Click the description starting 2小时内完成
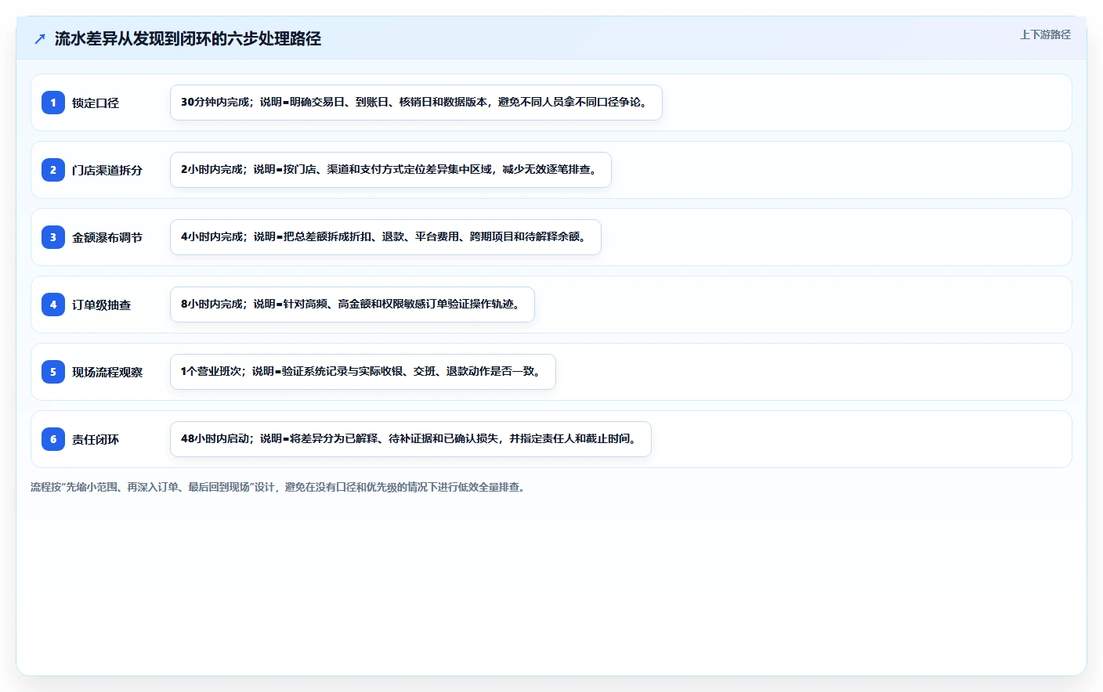This screenshot has height=692, width=1103. click(x=391, y=170)
